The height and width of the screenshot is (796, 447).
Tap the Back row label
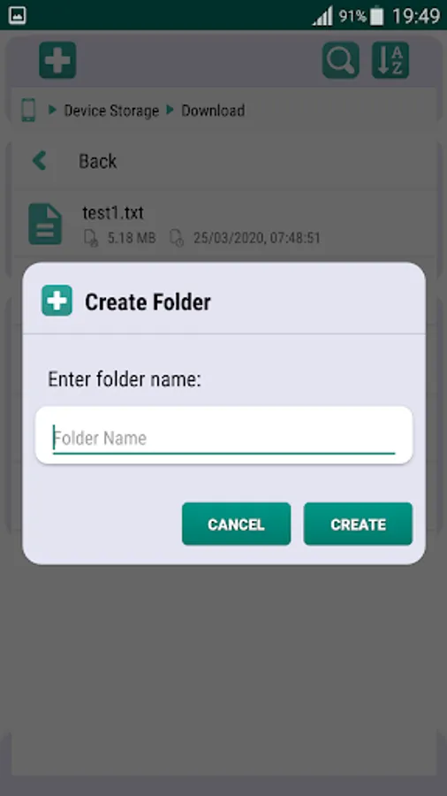tap(98, 162)
